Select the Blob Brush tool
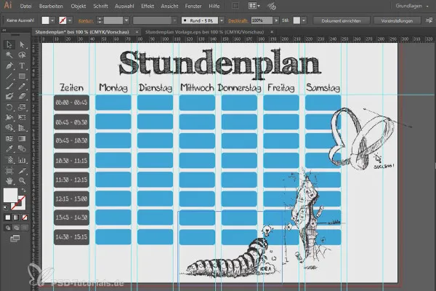 click(9, 97)
